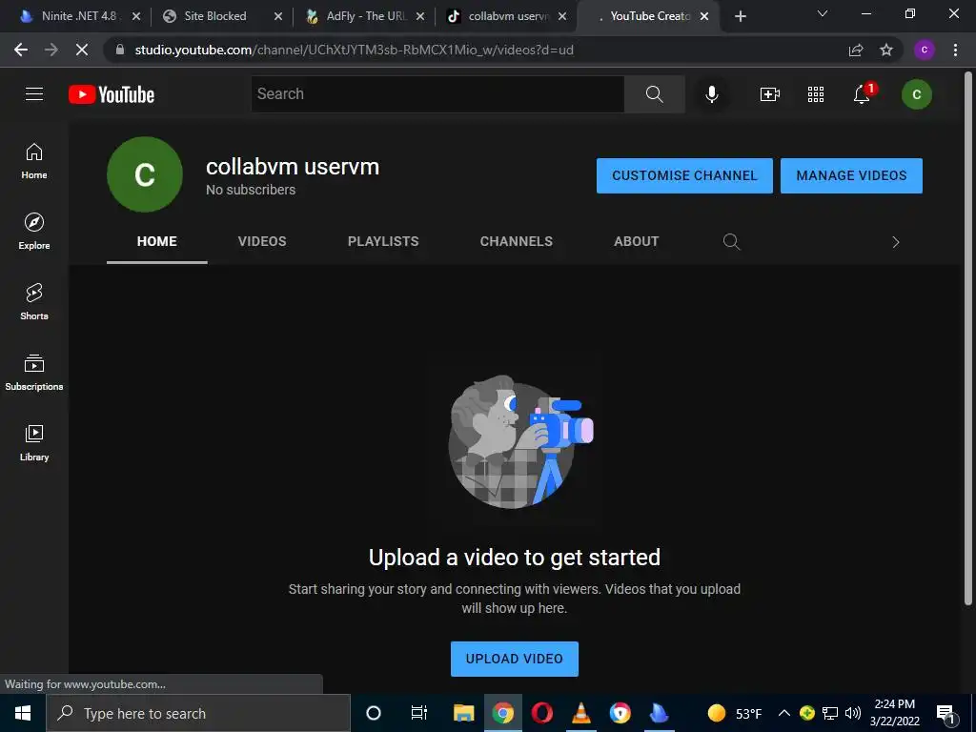This screenshot has height=732, width=976.
Task: Open File Explorer from the taskbar
Action: pyautogui.click(x=464, y=713)
